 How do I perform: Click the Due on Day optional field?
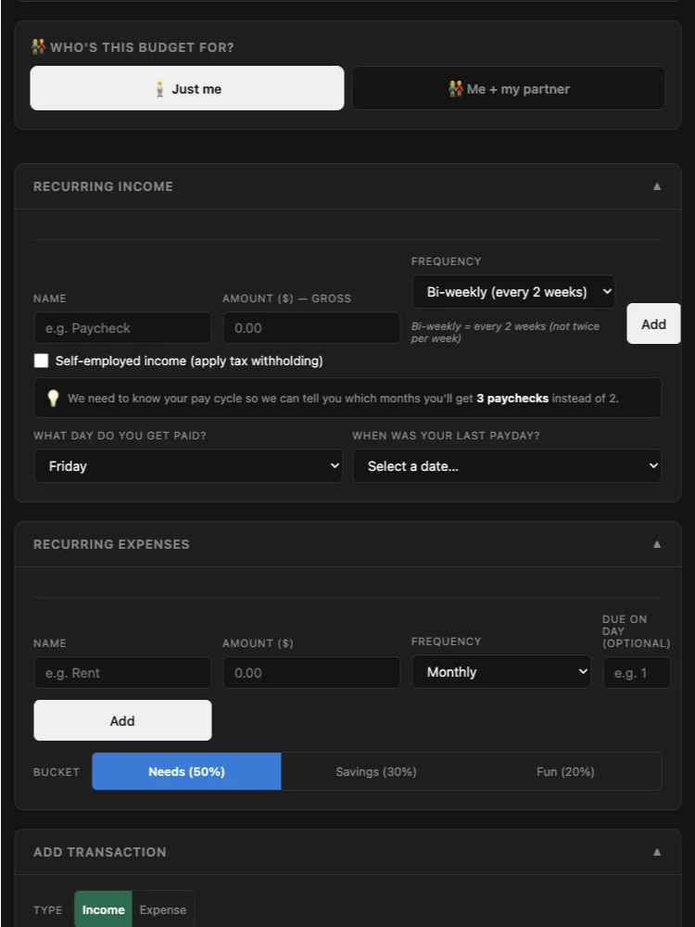point(637,673)
